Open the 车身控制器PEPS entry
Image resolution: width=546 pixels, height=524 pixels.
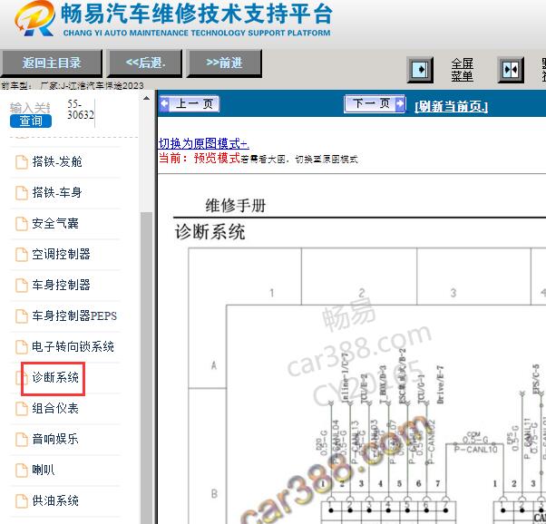point(74,315)
